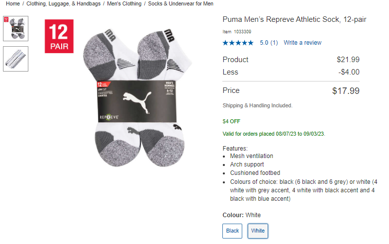
Task: Select the Black colour option
Action: (233, 231)
